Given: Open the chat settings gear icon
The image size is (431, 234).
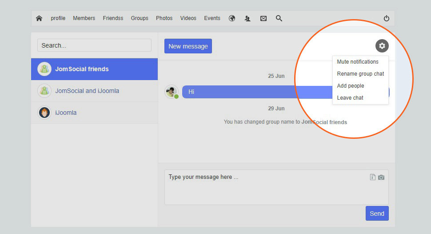Looking at the screenshot, I should pos(382,46).
